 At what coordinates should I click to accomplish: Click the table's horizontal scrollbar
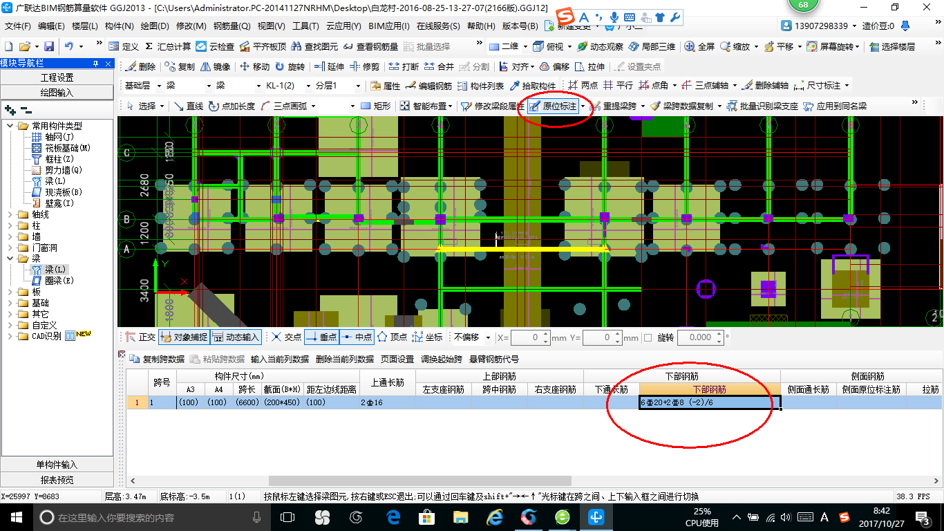pos(420,481)
